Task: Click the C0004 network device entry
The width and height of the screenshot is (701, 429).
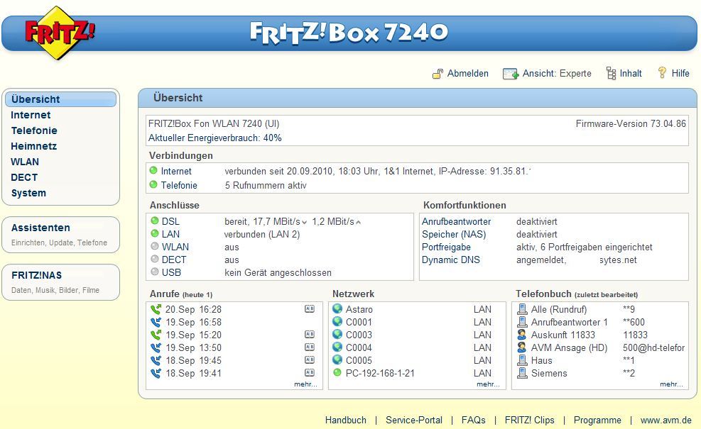Action: (359, 347)
